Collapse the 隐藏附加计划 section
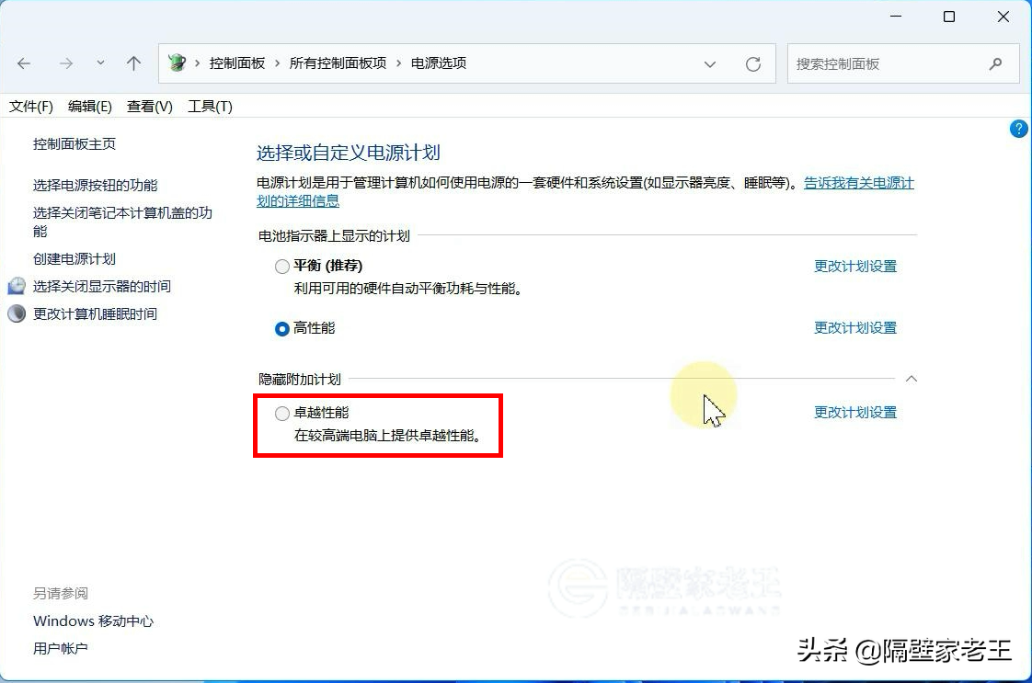This screenshot has width=1032, height=683. (x=911, y=378)
